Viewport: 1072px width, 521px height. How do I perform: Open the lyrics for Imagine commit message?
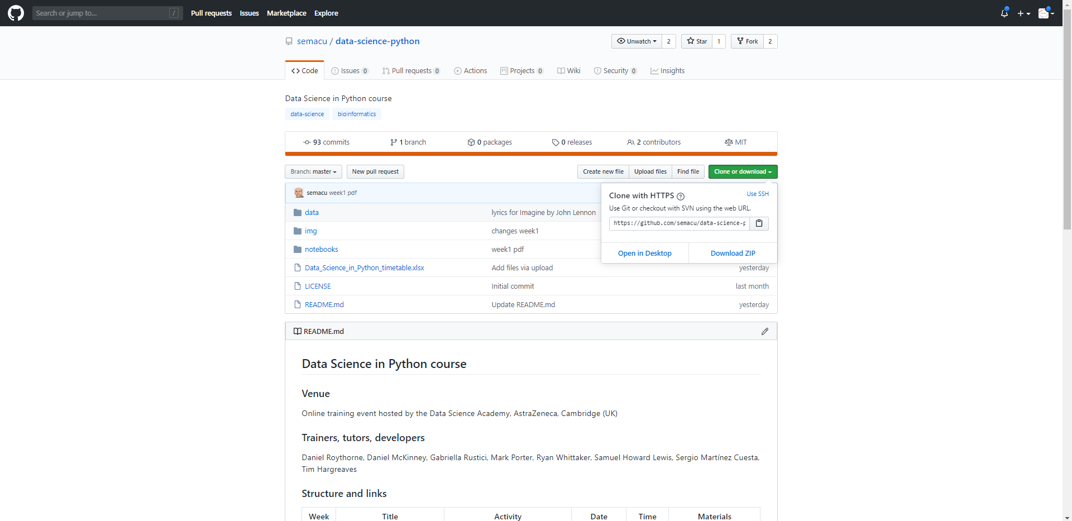(543, 213)
